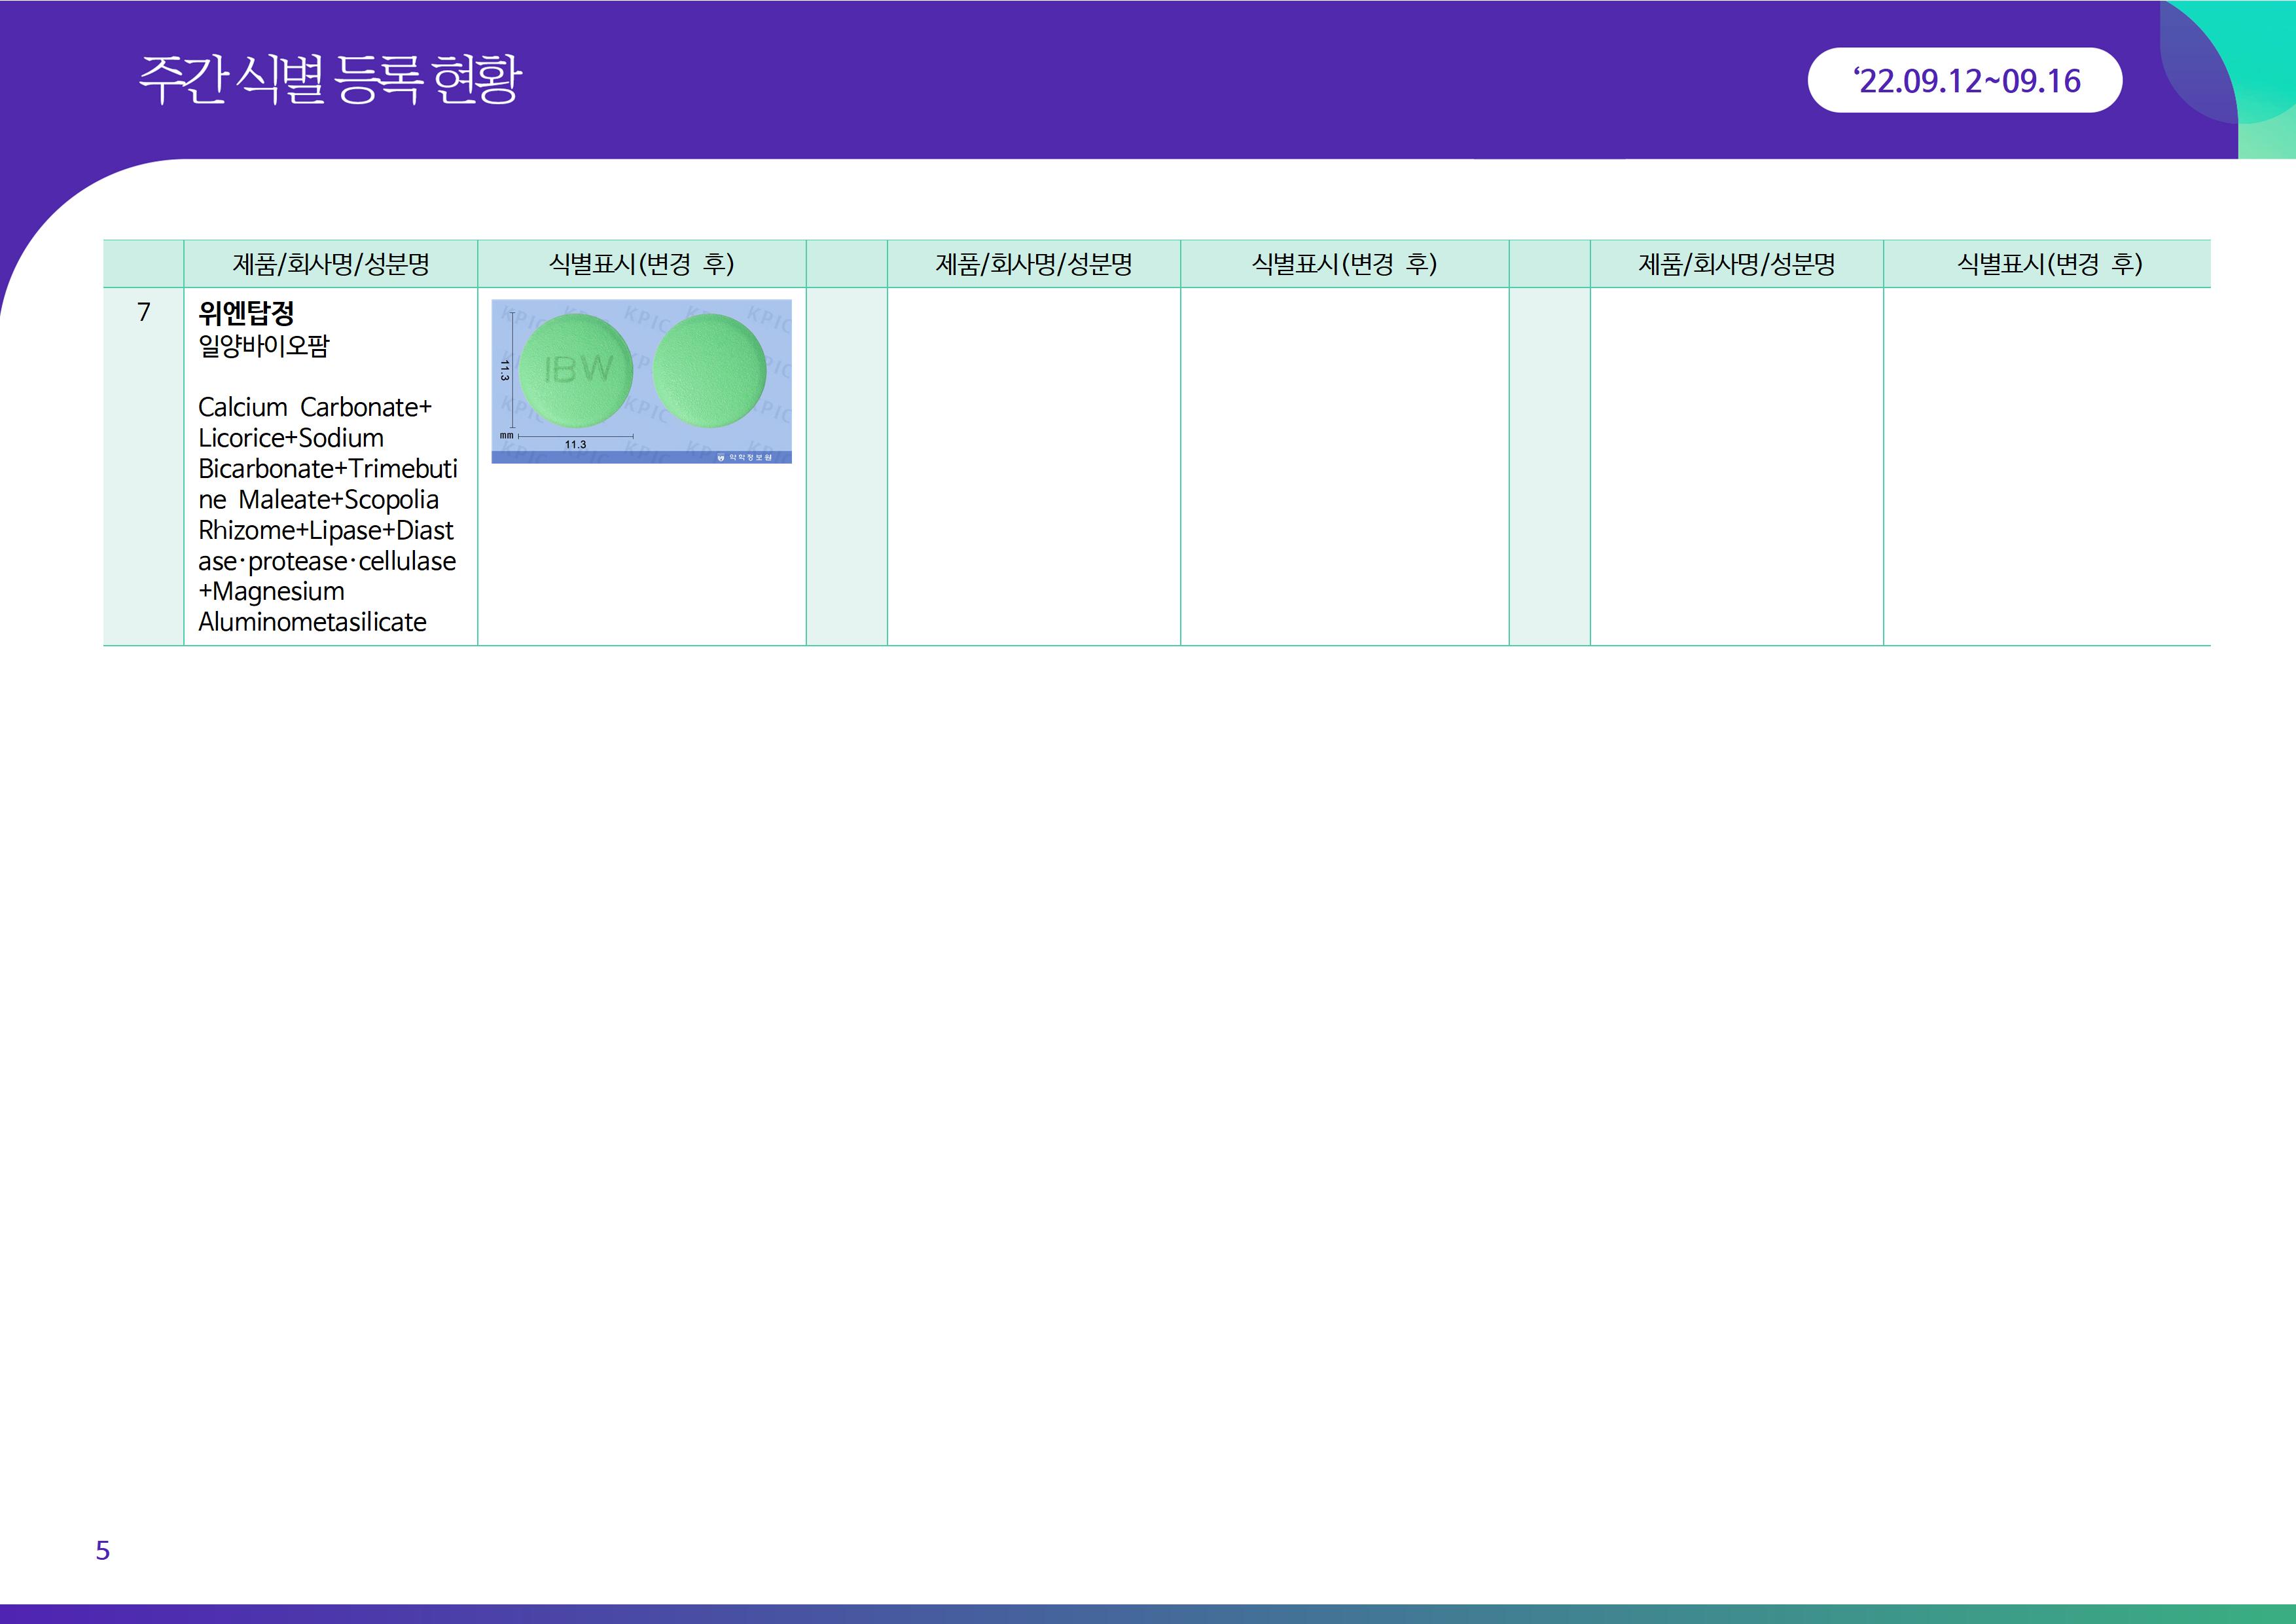Click the empty second product cell
The width and height of the screenshot is (2296, 1624).
click(1033, 466)
